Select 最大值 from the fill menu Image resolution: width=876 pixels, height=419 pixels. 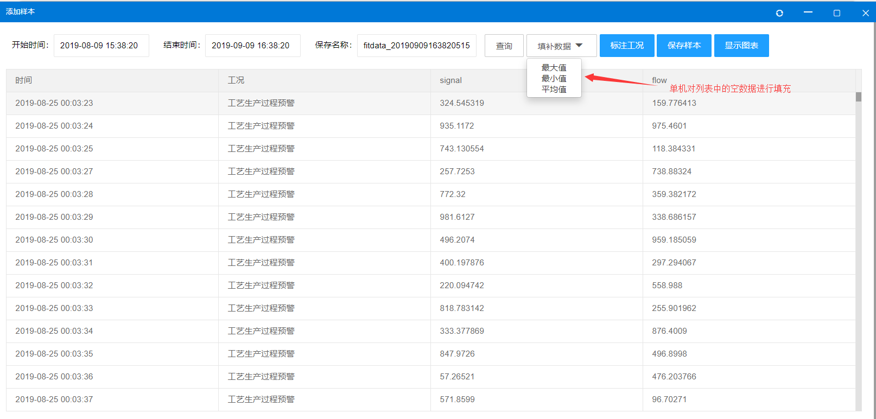(x=554, y=68)
